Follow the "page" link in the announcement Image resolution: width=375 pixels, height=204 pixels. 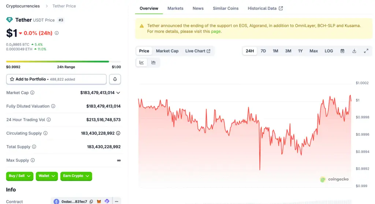[x=216, y=31]
